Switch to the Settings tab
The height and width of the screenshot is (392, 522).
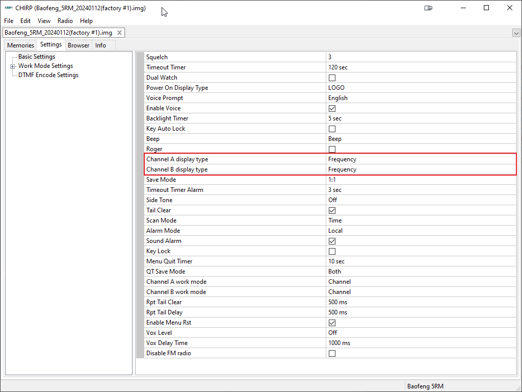point(51,45)
